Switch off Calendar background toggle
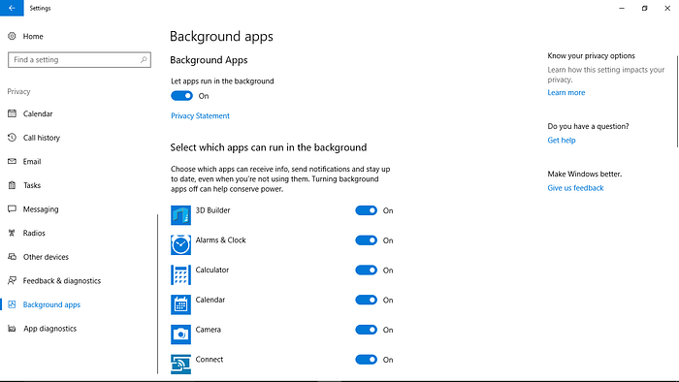The image size is (679, 382). [x=367, y=301]
